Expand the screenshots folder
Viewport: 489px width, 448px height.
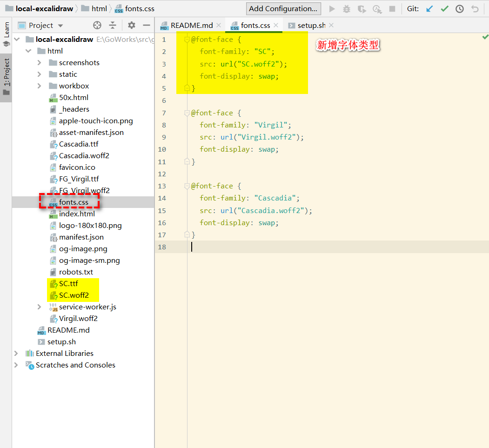(x=40, y=63)
